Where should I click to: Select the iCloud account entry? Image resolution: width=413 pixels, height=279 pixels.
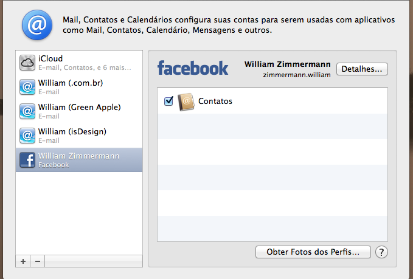click(79, 63)
